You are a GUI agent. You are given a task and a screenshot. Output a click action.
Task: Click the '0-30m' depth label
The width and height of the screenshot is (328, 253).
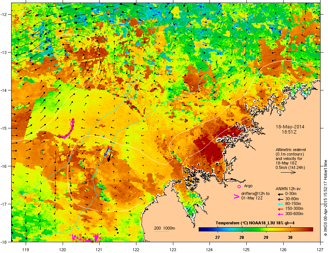[x=291, y=194]
